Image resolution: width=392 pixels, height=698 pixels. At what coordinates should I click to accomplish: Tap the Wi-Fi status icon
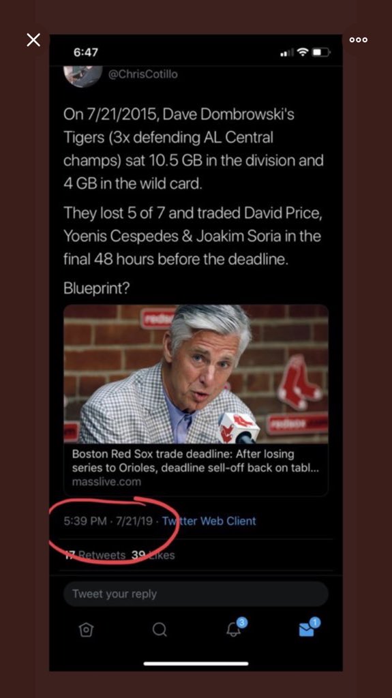(303, 52)
